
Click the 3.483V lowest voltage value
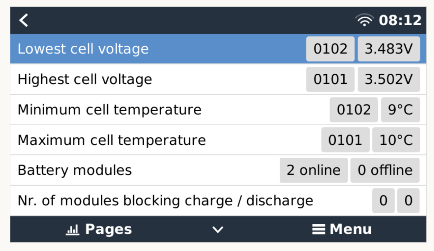(x=389, y=49)
